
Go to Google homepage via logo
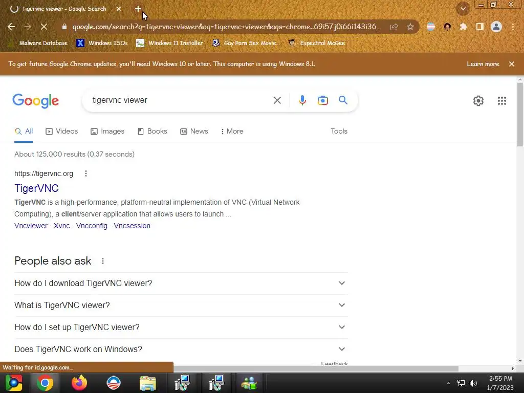click(36, 101)
